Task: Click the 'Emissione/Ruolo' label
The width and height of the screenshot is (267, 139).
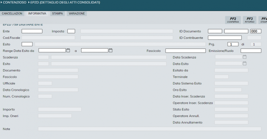Action: pos(221,51)
